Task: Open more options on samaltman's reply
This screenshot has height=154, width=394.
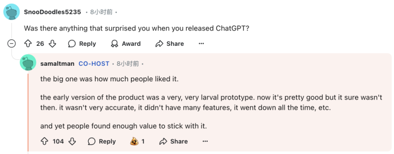Action: 205,141
